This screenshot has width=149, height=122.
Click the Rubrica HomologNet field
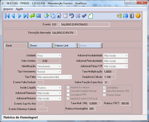[x=92, y=109]
